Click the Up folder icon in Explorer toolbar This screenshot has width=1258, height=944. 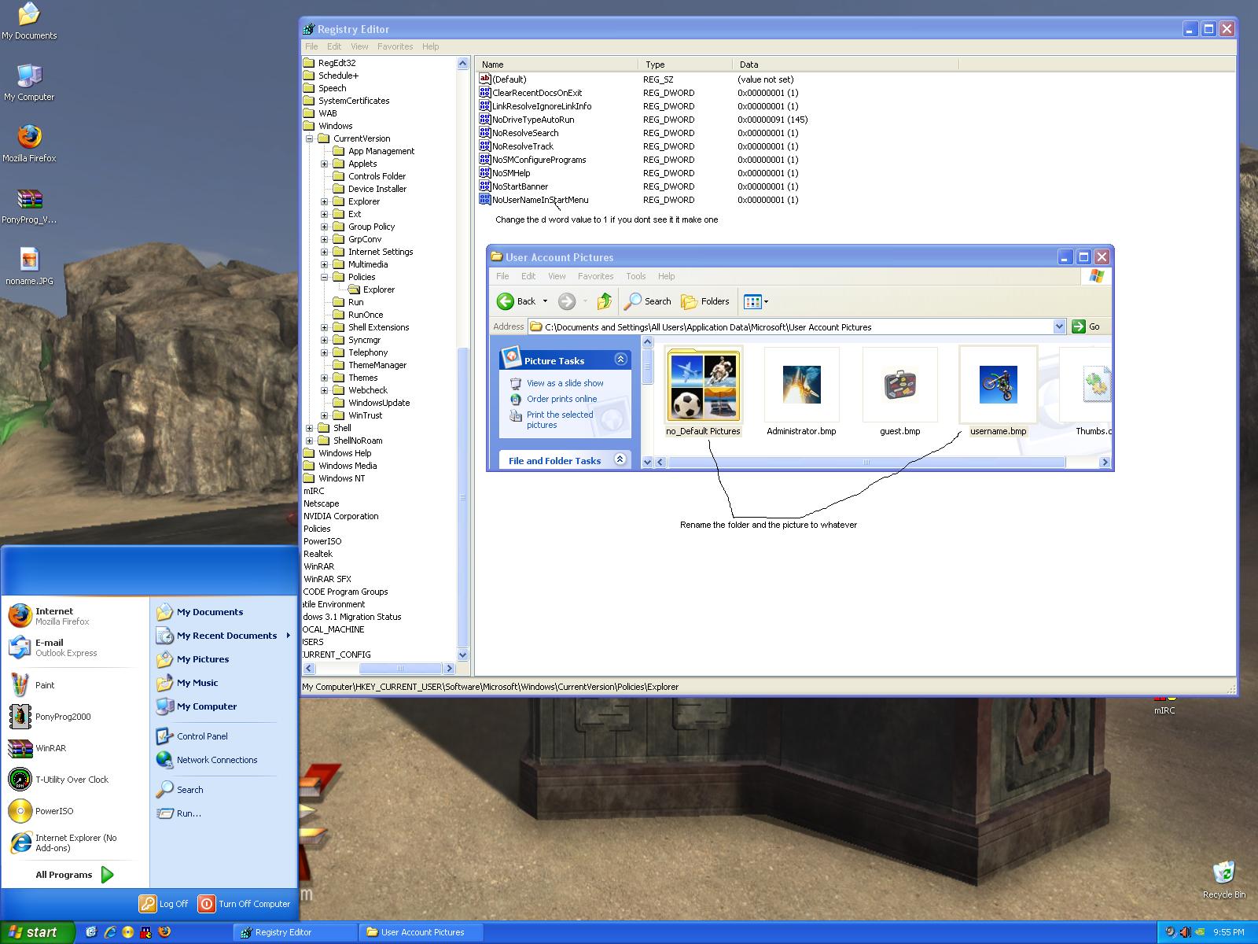pyautogui.click(x=604, y=301)
